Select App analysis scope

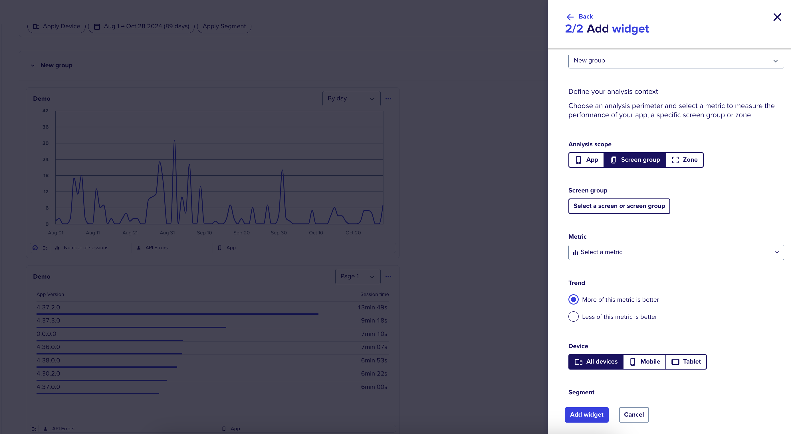pyautogui.click(x=586, y=160)
